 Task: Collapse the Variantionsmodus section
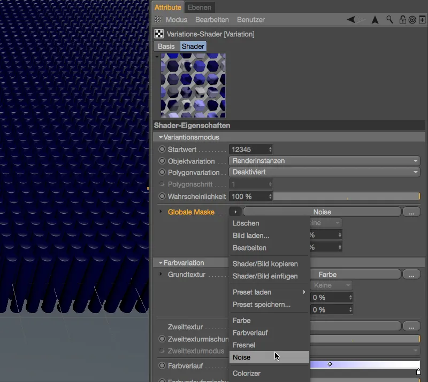pyautogui.click(x=160, y=137)
